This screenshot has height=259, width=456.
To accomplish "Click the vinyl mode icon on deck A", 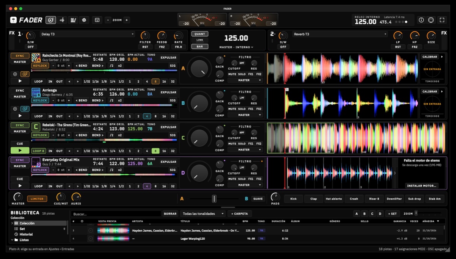I will click(x=15, y=74).
